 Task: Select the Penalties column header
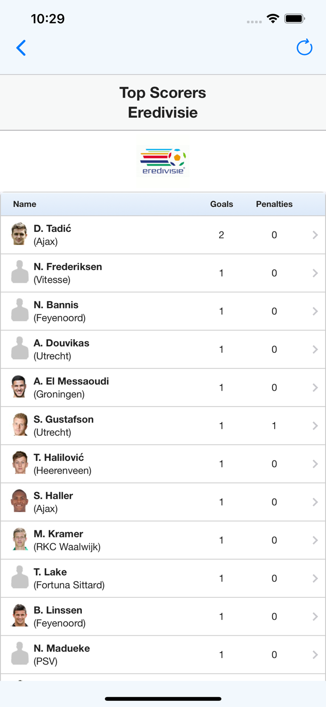click(274, 204)
